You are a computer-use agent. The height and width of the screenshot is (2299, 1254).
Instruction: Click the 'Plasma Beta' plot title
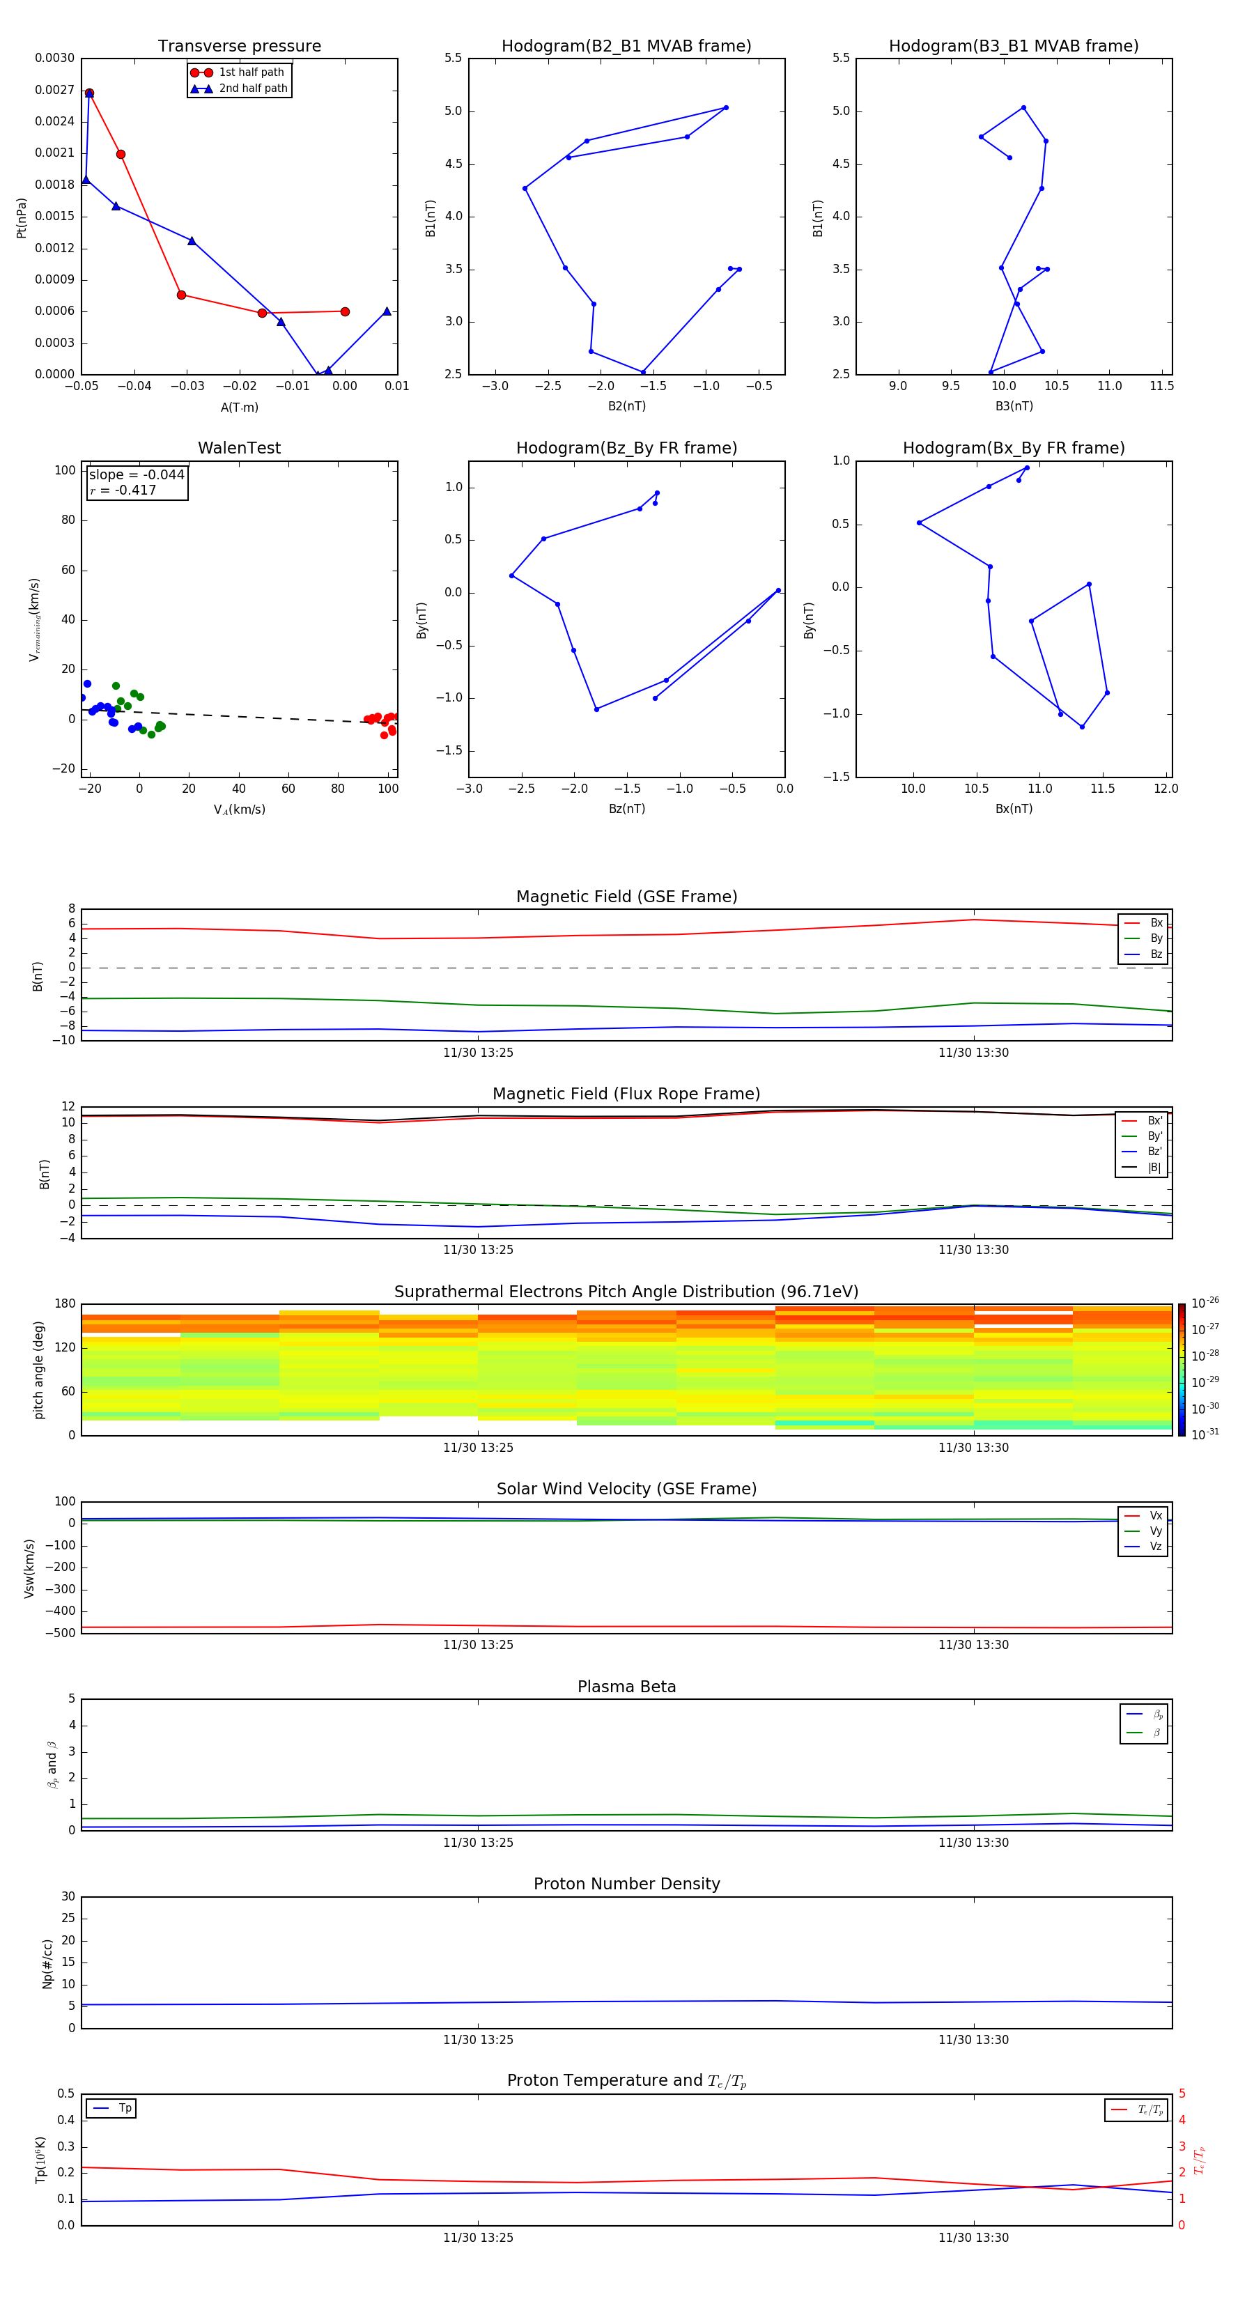coord(626,1687)
